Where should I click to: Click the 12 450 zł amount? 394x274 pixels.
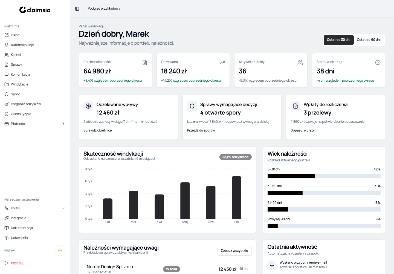pos(227,269)
